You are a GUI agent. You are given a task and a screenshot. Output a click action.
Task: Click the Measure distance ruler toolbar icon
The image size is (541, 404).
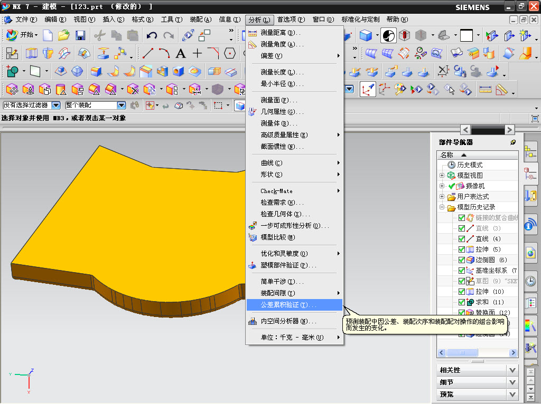pos(485,90)
